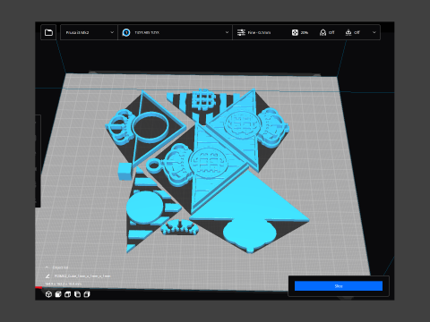Click the job name text field
The width and height of the screenshot is (430, 322).
click(x=82, y=276)
